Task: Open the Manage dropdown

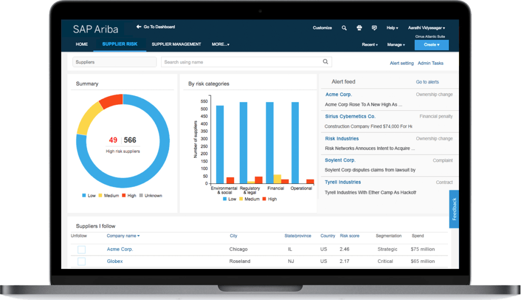Action: click(396, 45)
